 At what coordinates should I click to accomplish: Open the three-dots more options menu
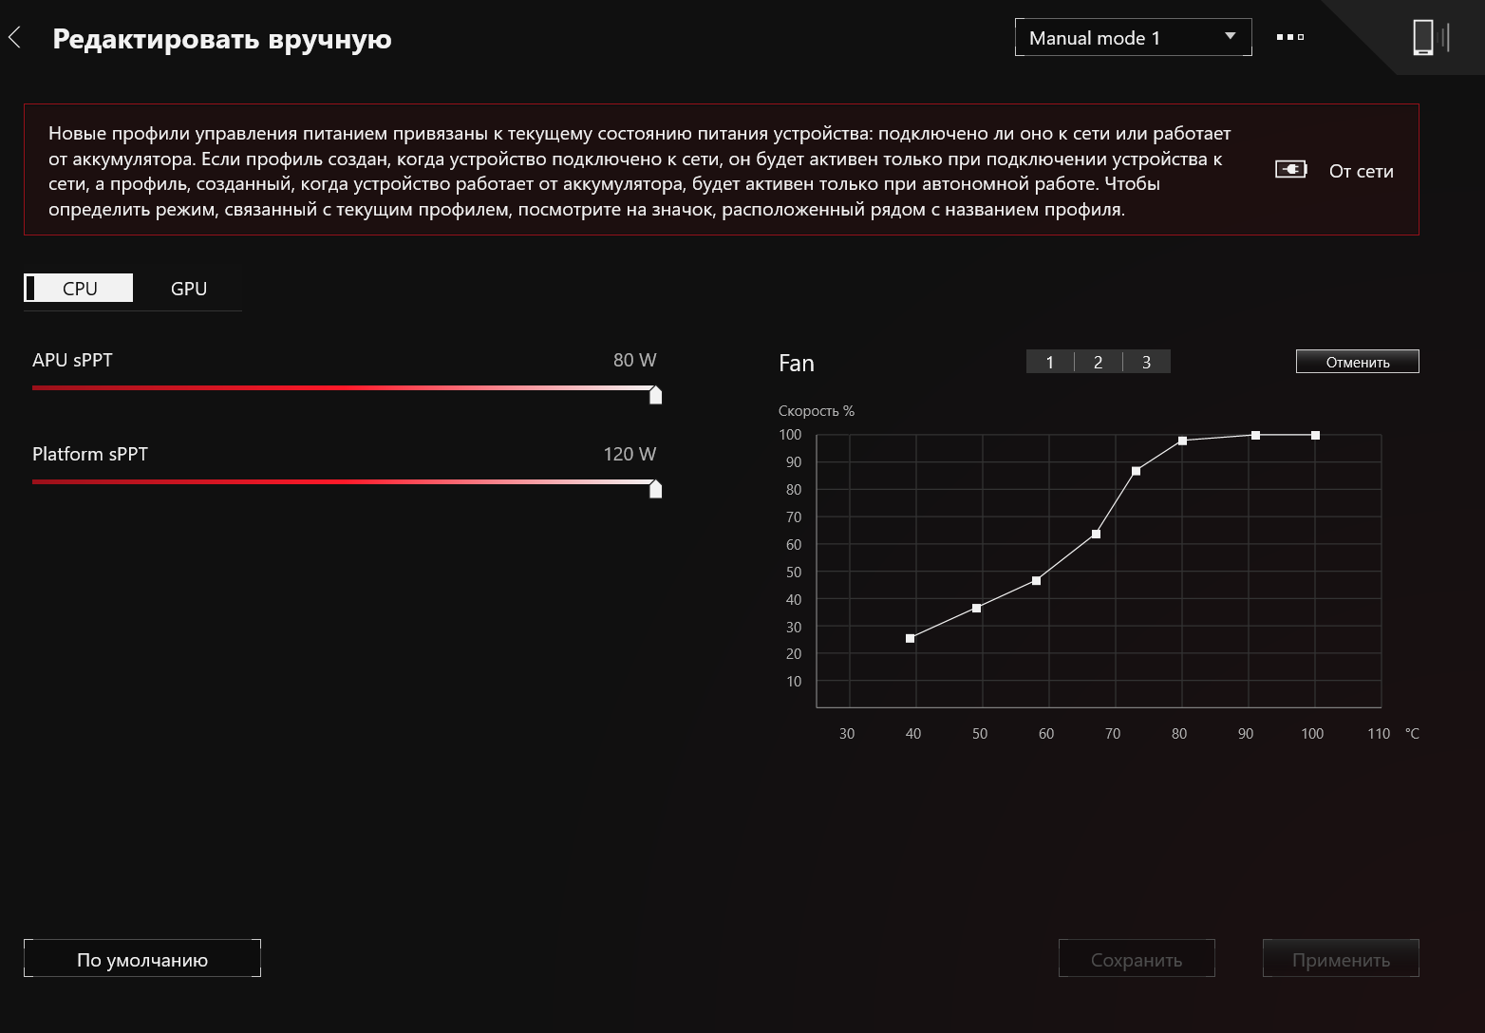tap(1289, 37)
